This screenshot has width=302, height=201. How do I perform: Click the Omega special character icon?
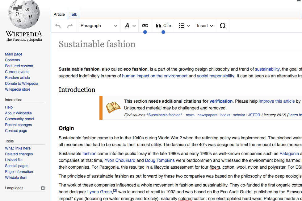point(222,26)
